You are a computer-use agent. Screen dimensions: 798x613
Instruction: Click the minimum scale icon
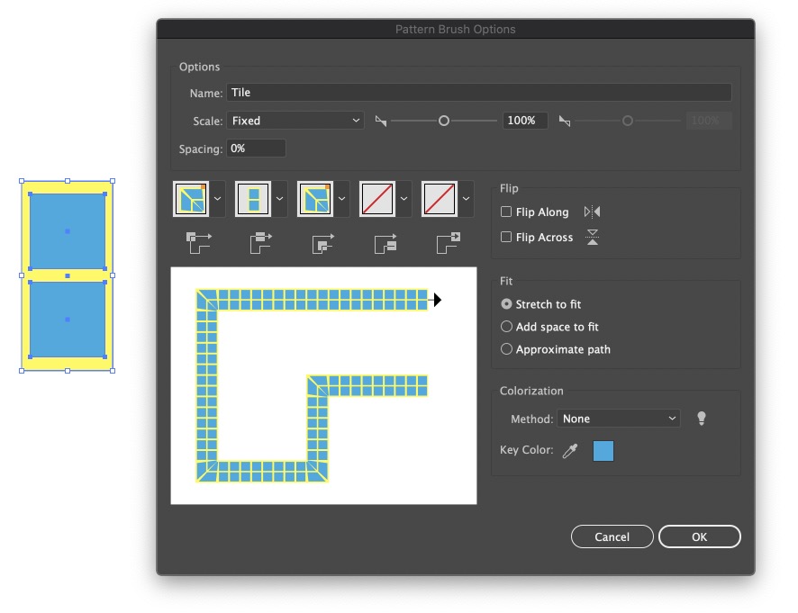pyautogui.click(x=381, y=121)
